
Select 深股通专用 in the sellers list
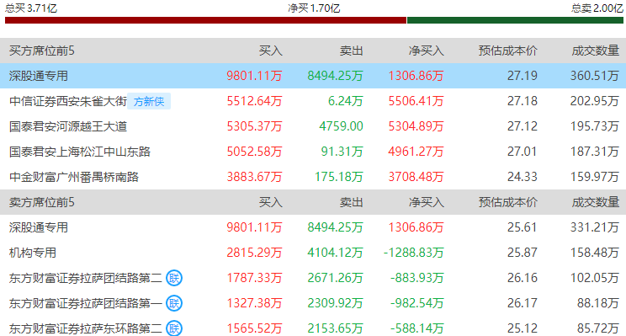39,227
